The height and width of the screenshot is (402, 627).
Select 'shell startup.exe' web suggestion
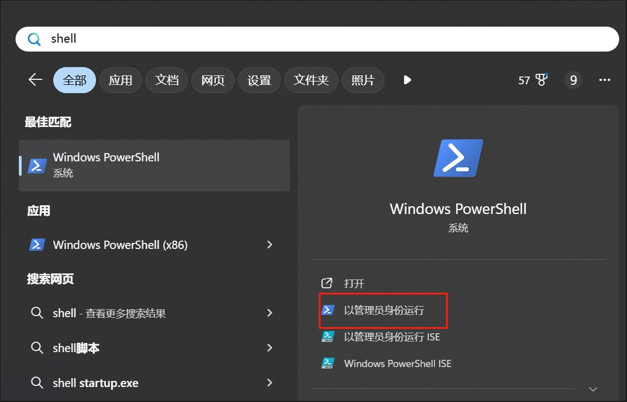click(154, 383)
